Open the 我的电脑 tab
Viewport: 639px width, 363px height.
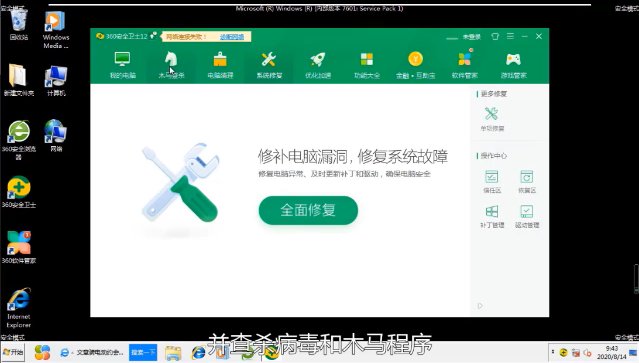122,65
